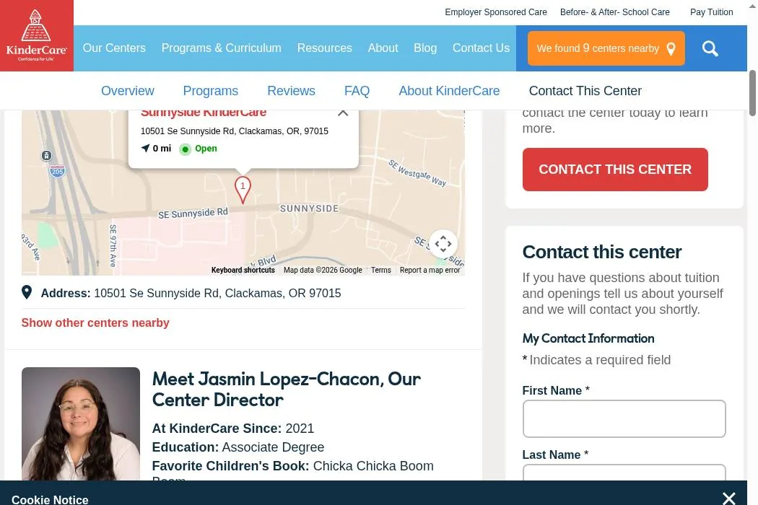Open map Keyboard shortcuts
Screen dimensions: 758x505
(x=243, y=270)
